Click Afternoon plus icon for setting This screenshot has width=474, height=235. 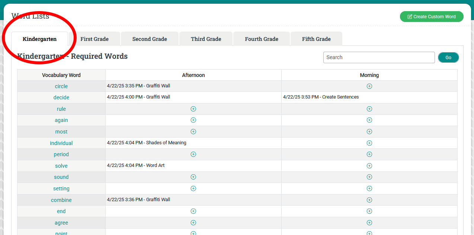[x=193, y=189]
